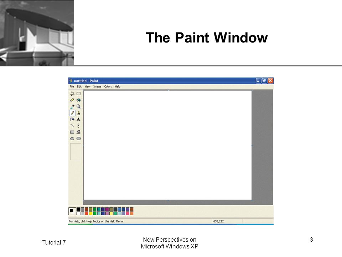Select the Polygon shape tool
This screenshot has width=342, height=257.
tap(78, 132)
